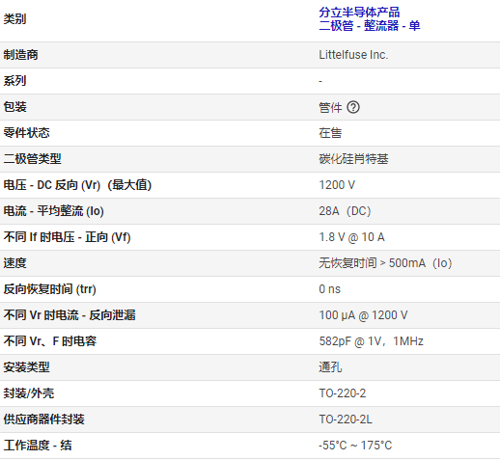This screenshot has height=460, width=500.
Task: Click the 制造商 row label
Action: tap(20, 55)
